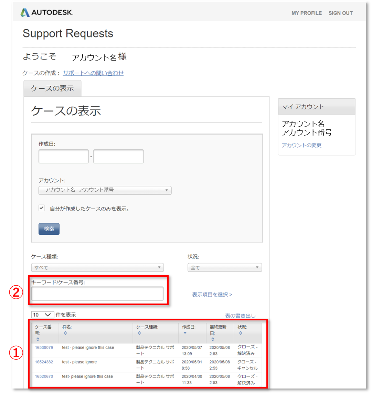
Task: Click creation date 2020/05/07 13:09
Action: [x=192, y=351]
